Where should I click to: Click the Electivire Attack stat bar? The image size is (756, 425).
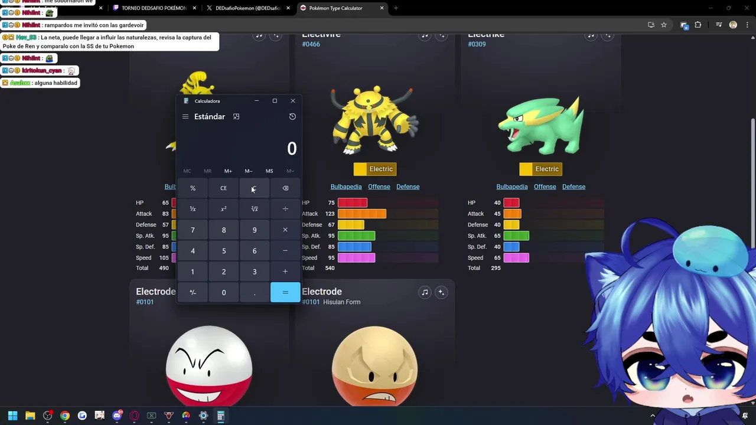(362, 214)
